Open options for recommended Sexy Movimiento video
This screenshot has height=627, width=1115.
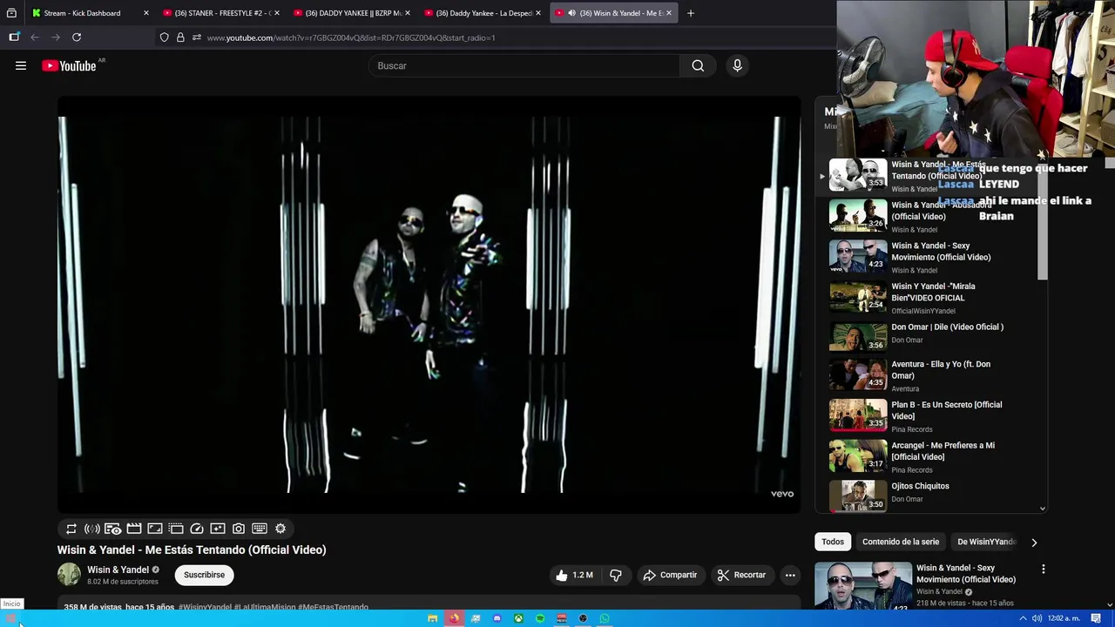pos(1043,570)
